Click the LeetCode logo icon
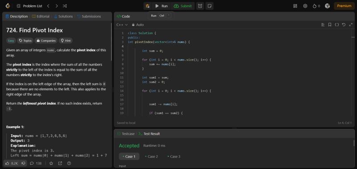357x169 pixels. point(8,6)
